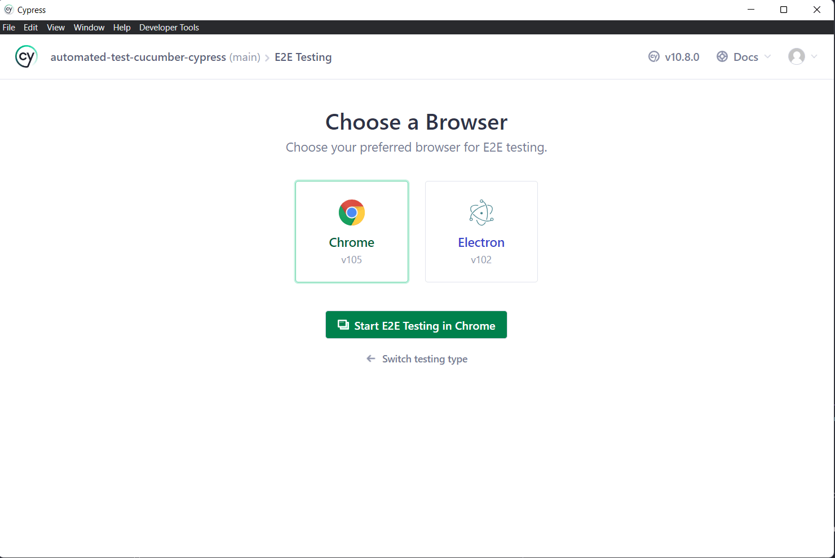The height and width of the screenshot is (558, 835).
Task: Open the View menu
Action: [55, 27]
